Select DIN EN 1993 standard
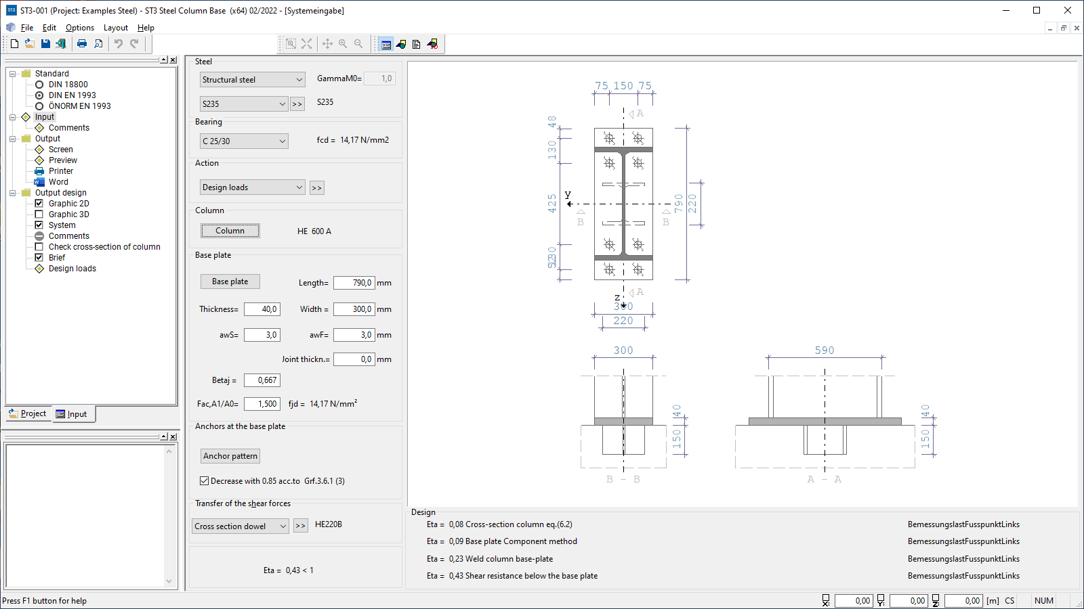Image resolution: width=1084 pixels, height=609 pixels. pyautogui.click(x=39, y=95)
